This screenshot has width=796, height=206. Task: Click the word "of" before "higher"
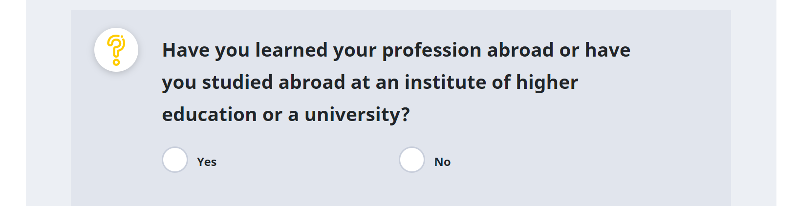point(501,82)
